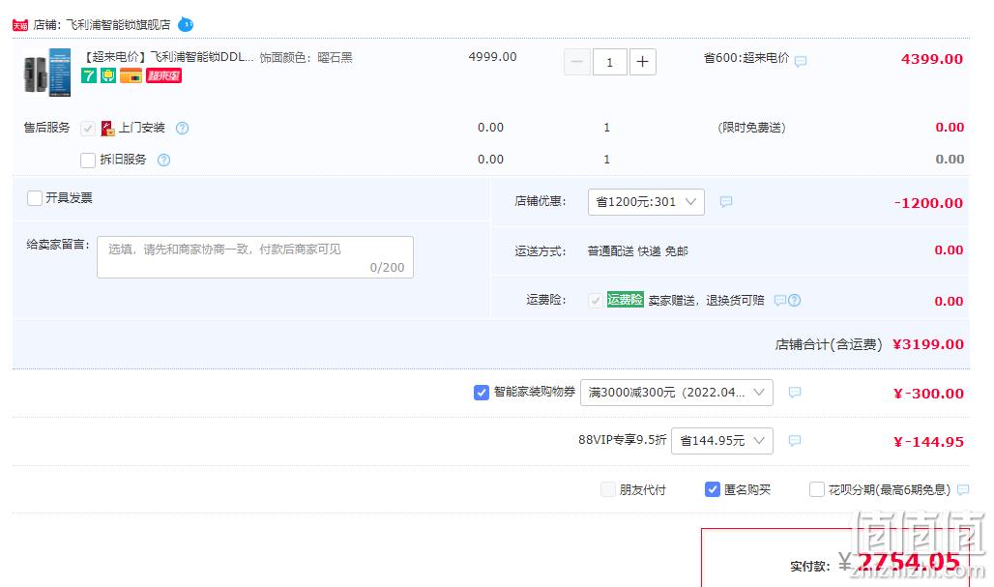Click the chat bubble icon in 运费险 row
994x587 pixels.
780,301
